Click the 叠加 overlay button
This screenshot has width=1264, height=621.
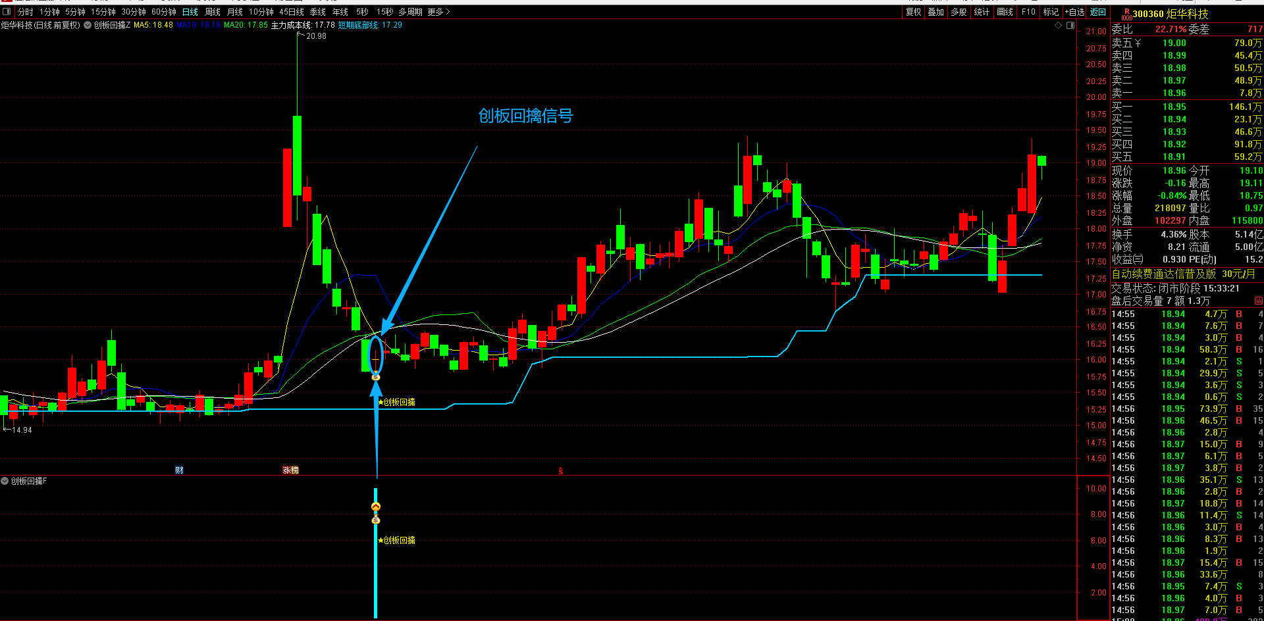tap(936, 12)
